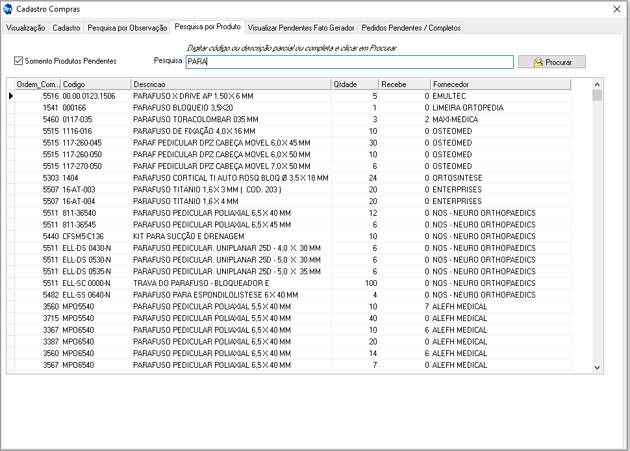Uncheck Somento Produtos Pendentes checkbox

18,61
